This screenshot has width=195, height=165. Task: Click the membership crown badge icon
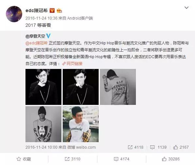(x=59, y=11)
